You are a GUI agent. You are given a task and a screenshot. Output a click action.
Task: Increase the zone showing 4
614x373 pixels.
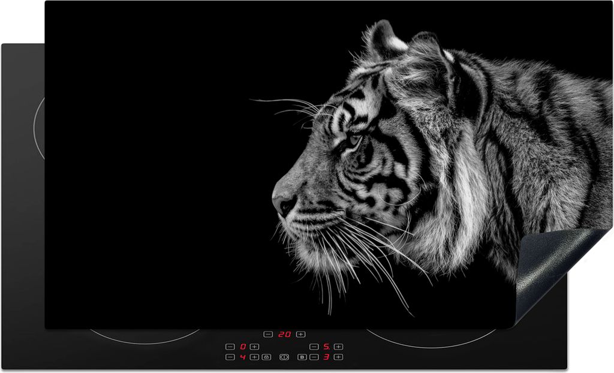tap(254, 357)
